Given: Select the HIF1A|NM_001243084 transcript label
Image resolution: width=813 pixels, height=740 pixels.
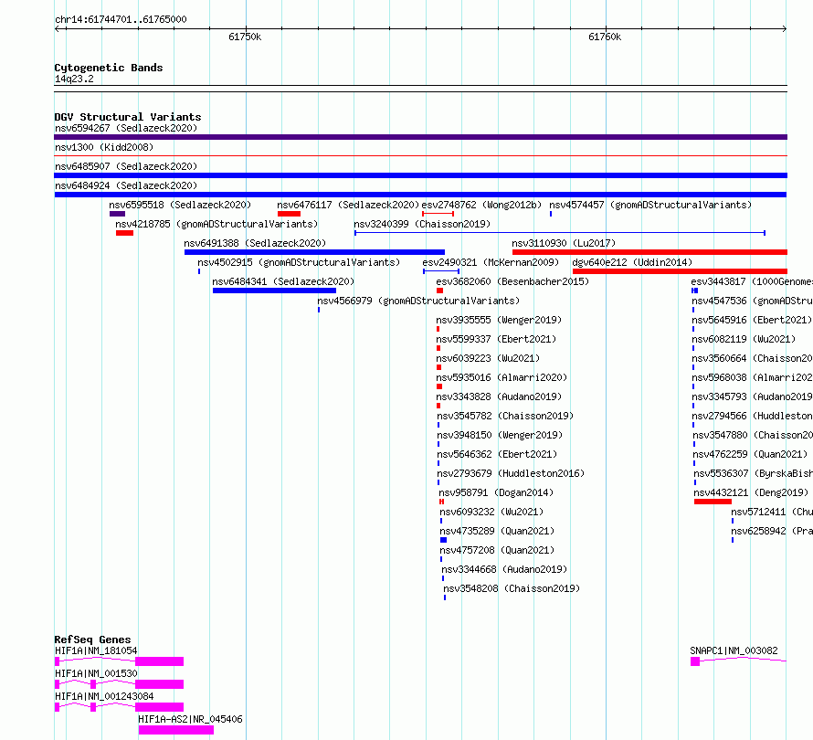Looking at the screenshot, I should (x=104, y=696).
